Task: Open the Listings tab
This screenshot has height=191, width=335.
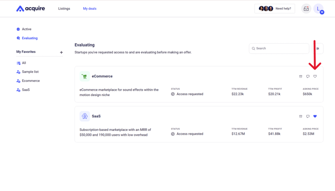Action: click(64, 9)
